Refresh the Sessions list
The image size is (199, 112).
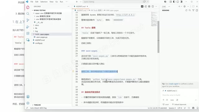pyautogui.click(x=186, y=10)
